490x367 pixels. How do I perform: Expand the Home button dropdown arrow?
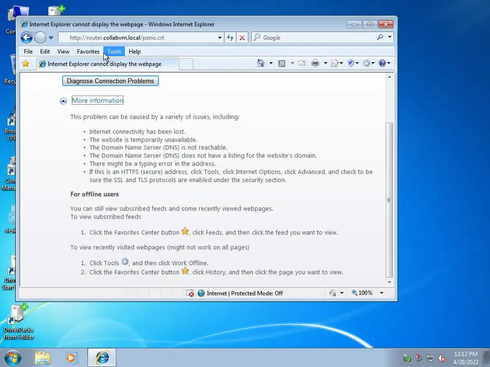(271, 64)
